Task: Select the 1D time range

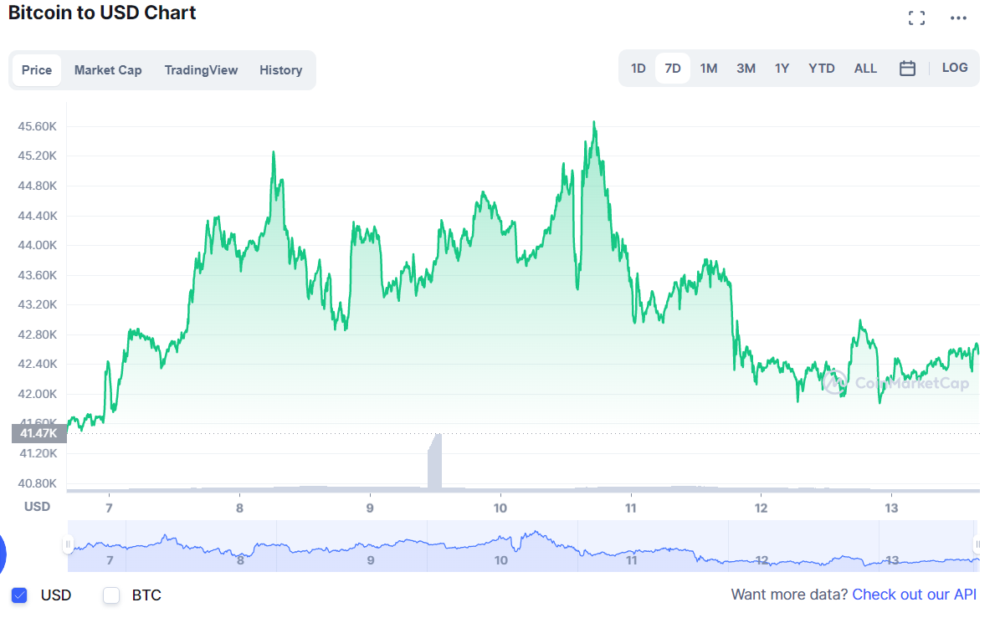Action: coord(638,68)
